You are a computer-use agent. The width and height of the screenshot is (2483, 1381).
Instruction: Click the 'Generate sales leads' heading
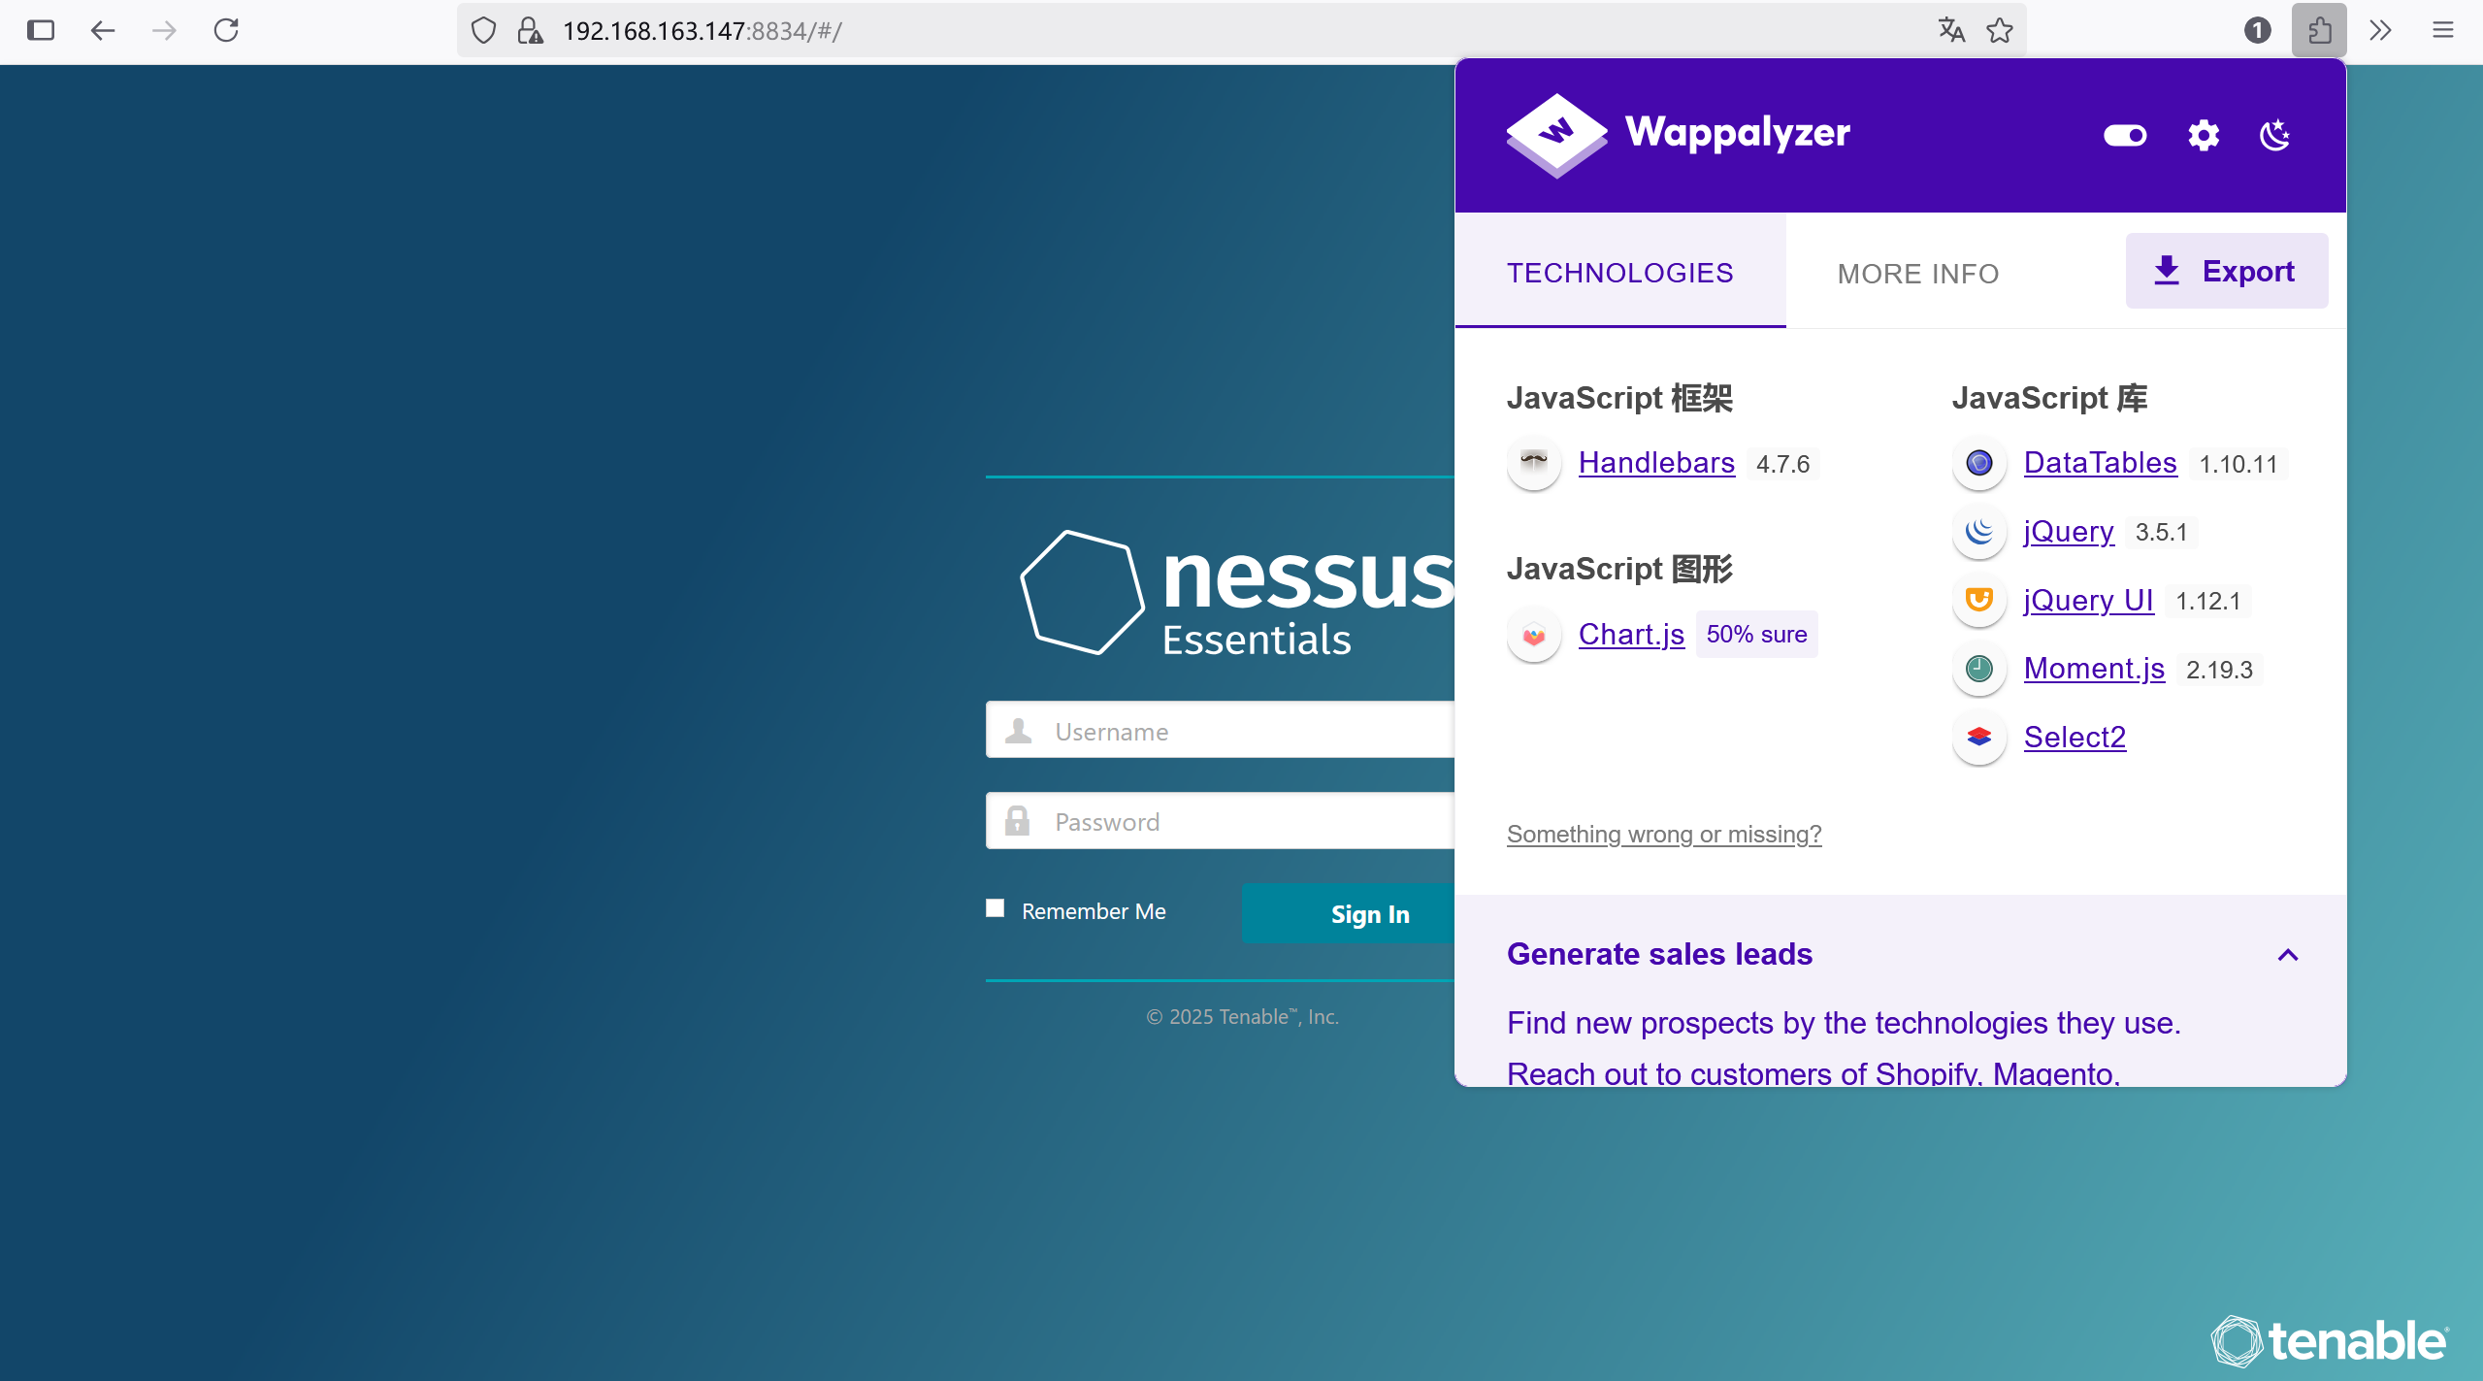1659,954
